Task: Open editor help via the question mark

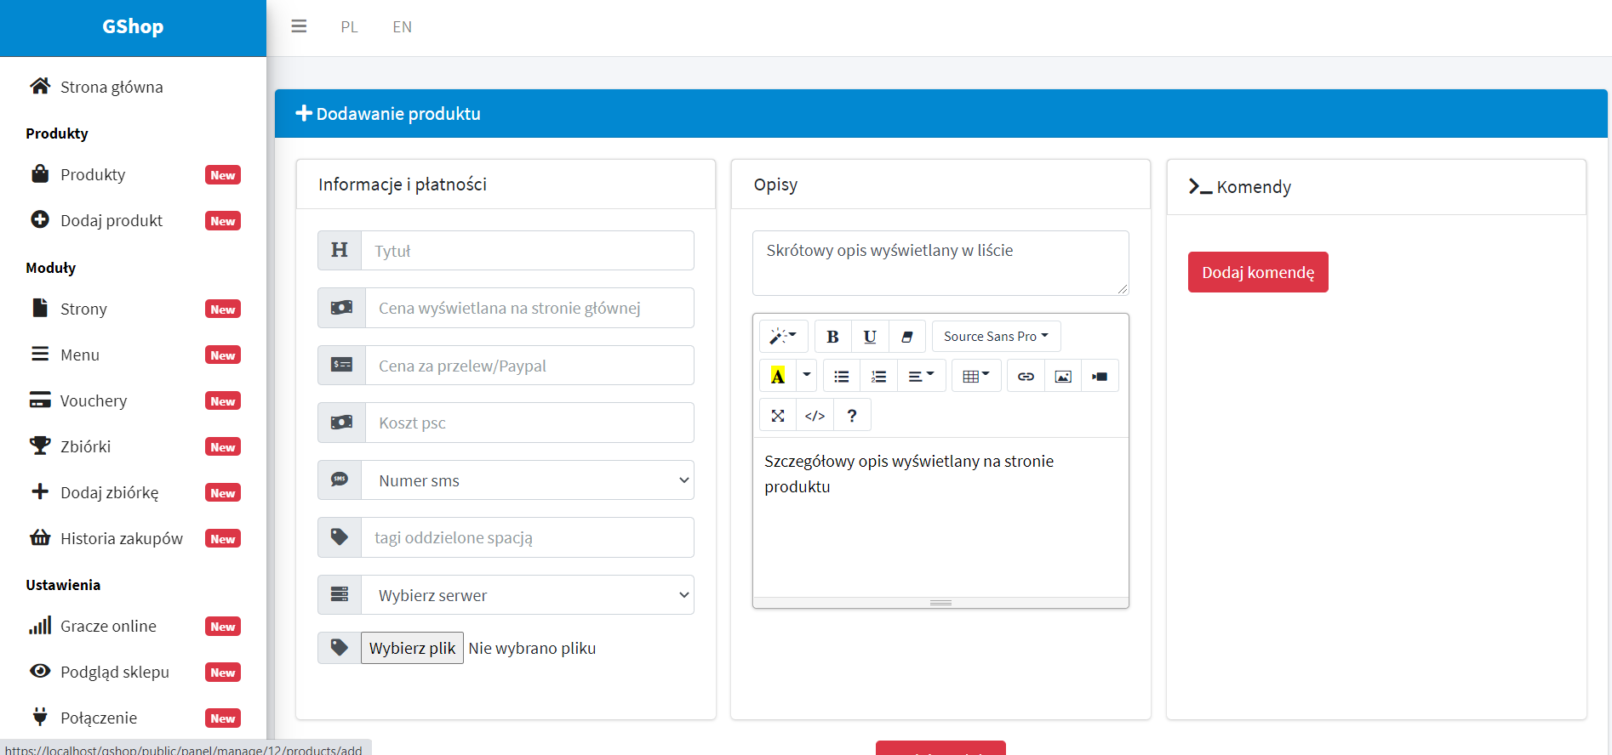Action: [x=852, y=416]
